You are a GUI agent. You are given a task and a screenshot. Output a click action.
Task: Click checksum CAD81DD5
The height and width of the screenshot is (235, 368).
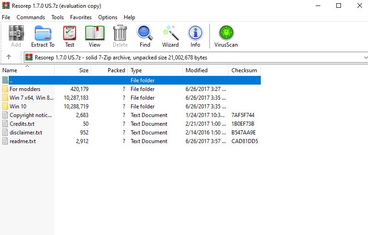tap(245, 141)
